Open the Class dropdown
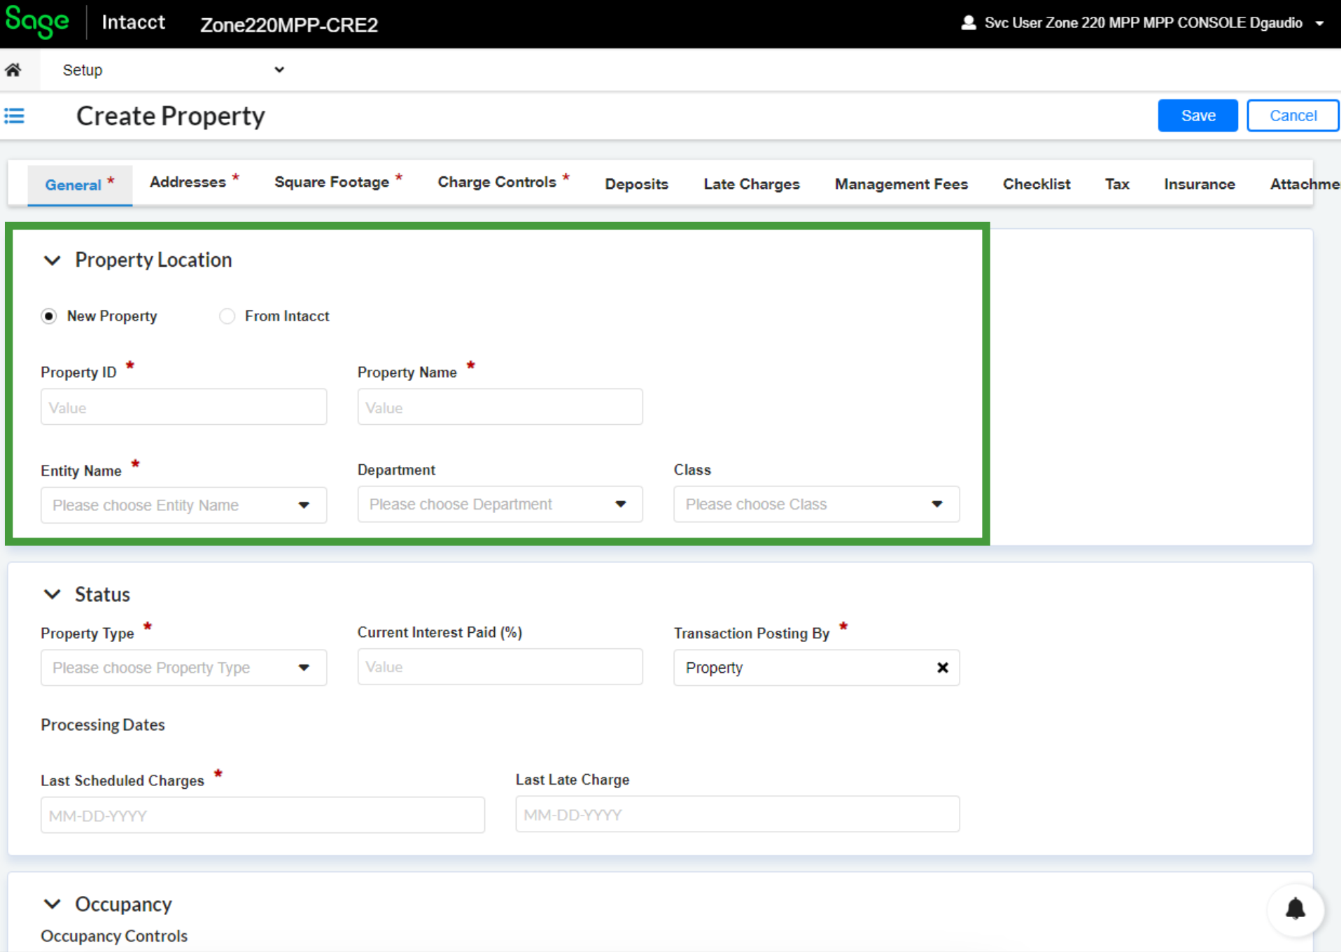This screenshot has width=1341, height=952. coord(816,504)
